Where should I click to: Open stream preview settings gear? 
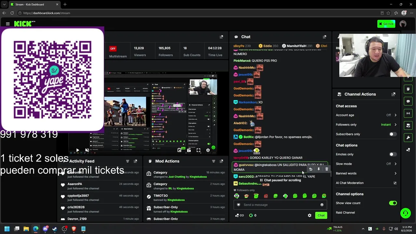point(208,150)
